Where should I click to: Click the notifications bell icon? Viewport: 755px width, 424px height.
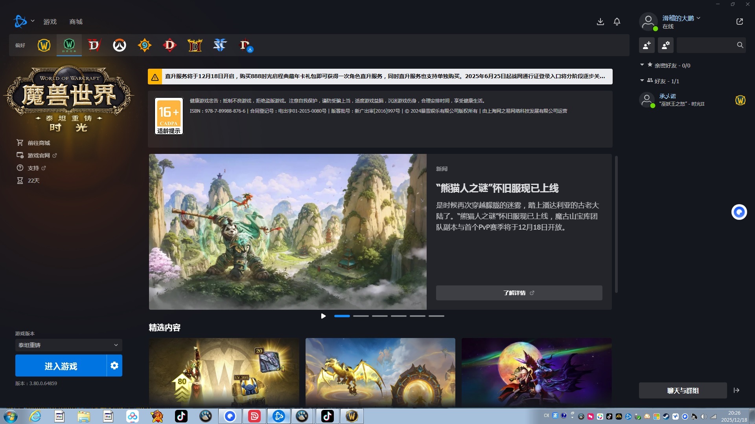(x=617, y=22)
